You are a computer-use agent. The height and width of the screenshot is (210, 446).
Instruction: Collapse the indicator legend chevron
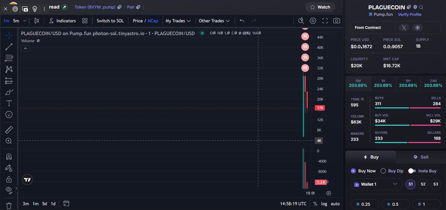[25, 48]
